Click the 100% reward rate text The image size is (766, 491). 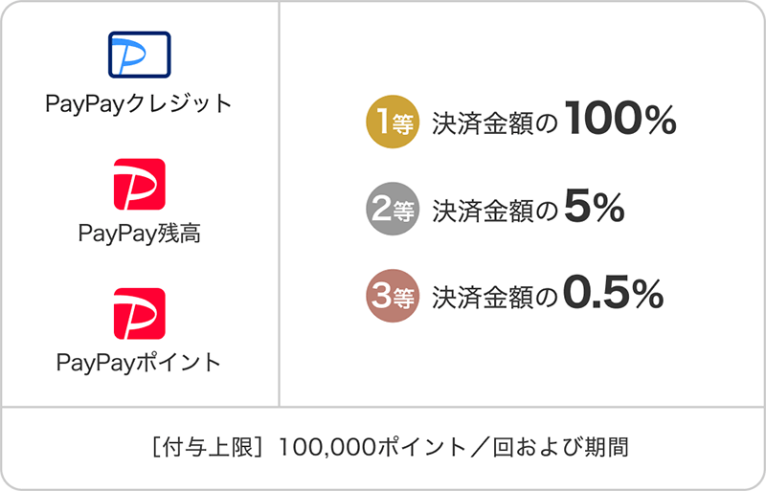620,119
